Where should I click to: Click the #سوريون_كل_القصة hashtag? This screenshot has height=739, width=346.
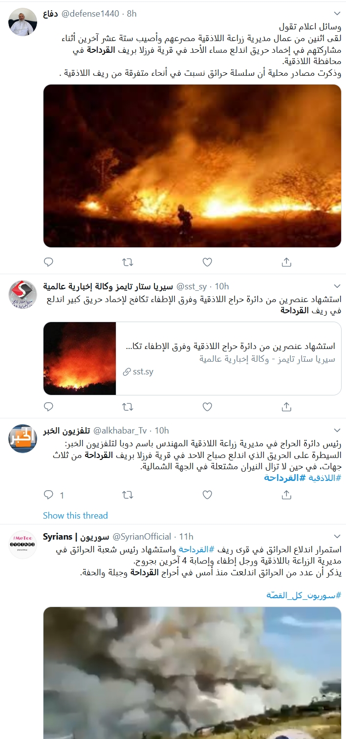[303, 595]
